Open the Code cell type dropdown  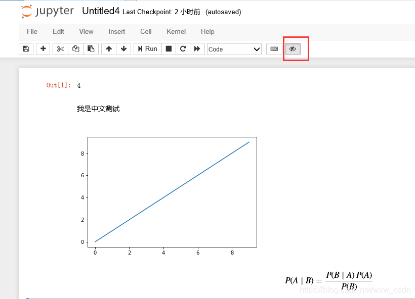tap(234, 49)
